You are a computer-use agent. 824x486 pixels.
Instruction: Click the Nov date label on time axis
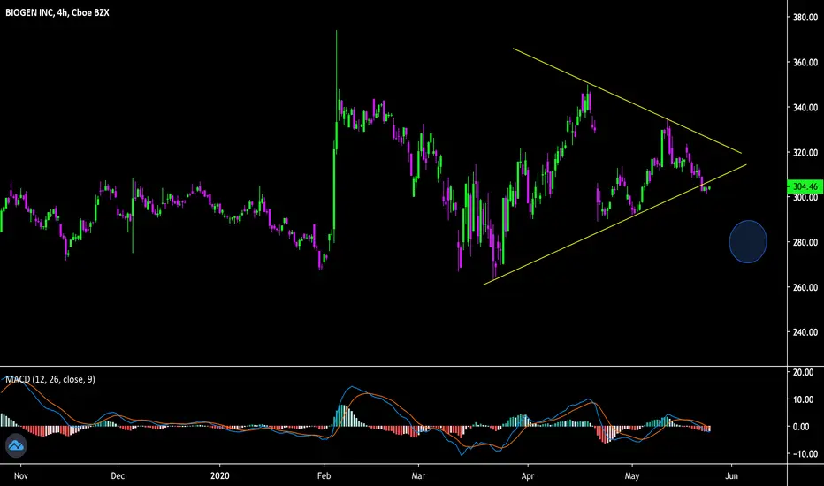pos(21,476)
